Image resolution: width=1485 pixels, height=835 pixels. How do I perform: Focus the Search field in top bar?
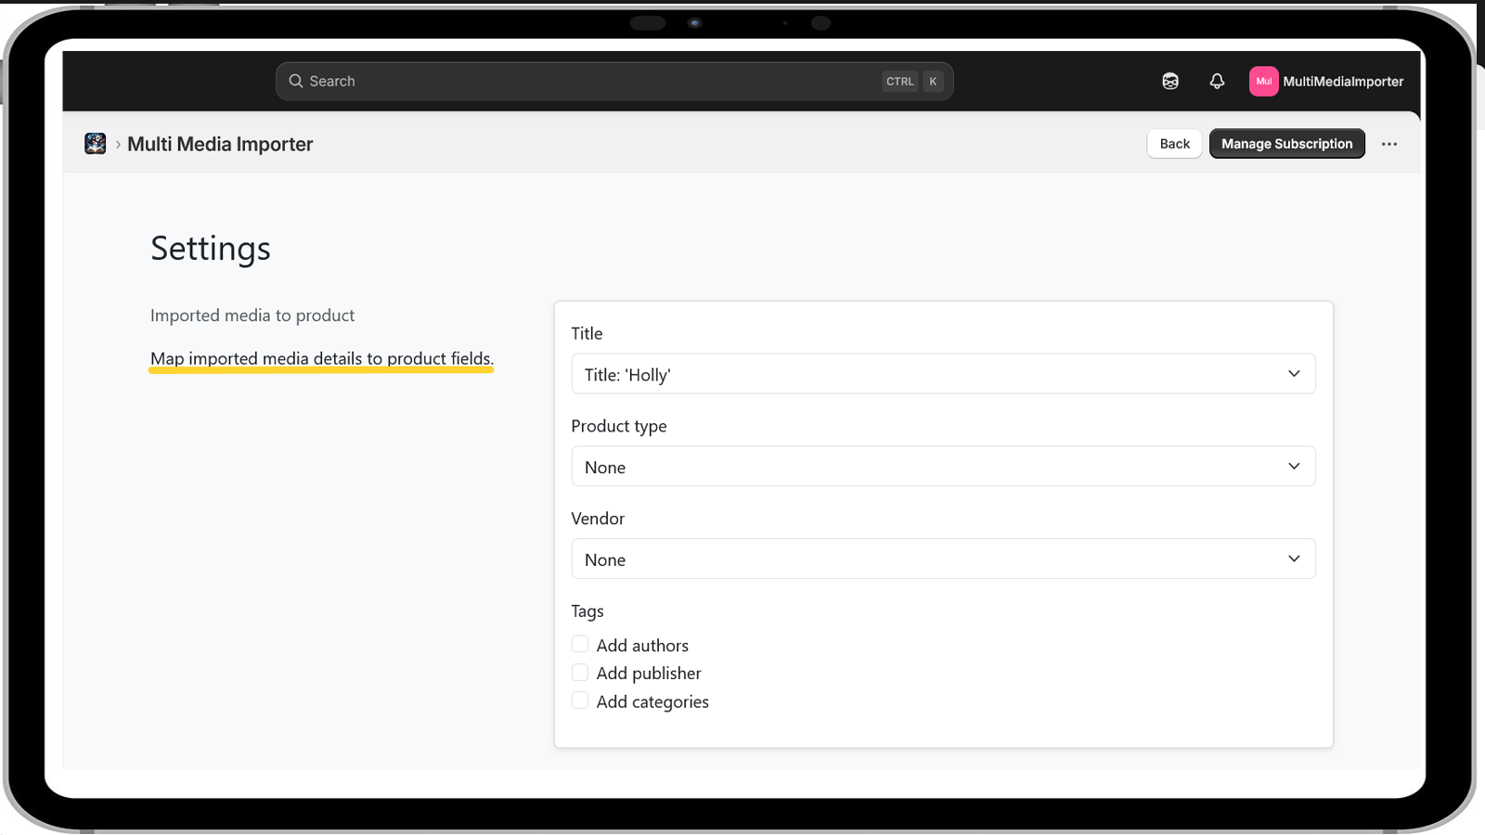(614, 82)
